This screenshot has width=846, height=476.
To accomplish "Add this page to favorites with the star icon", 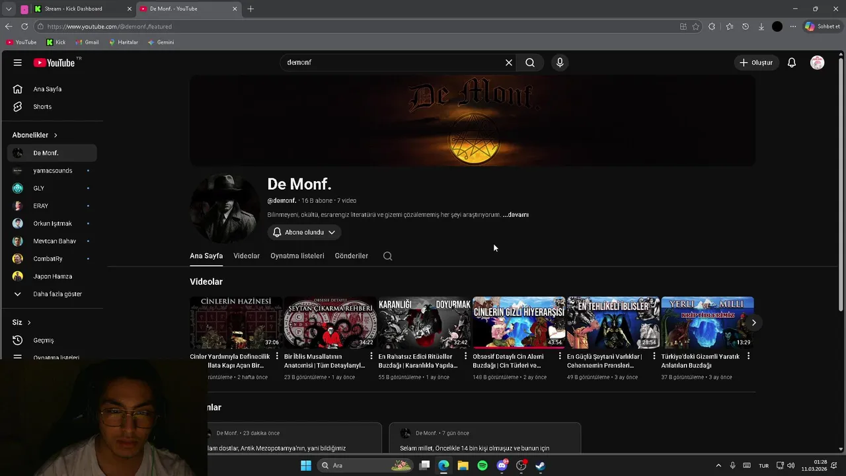I will click(x=696, y=26).
